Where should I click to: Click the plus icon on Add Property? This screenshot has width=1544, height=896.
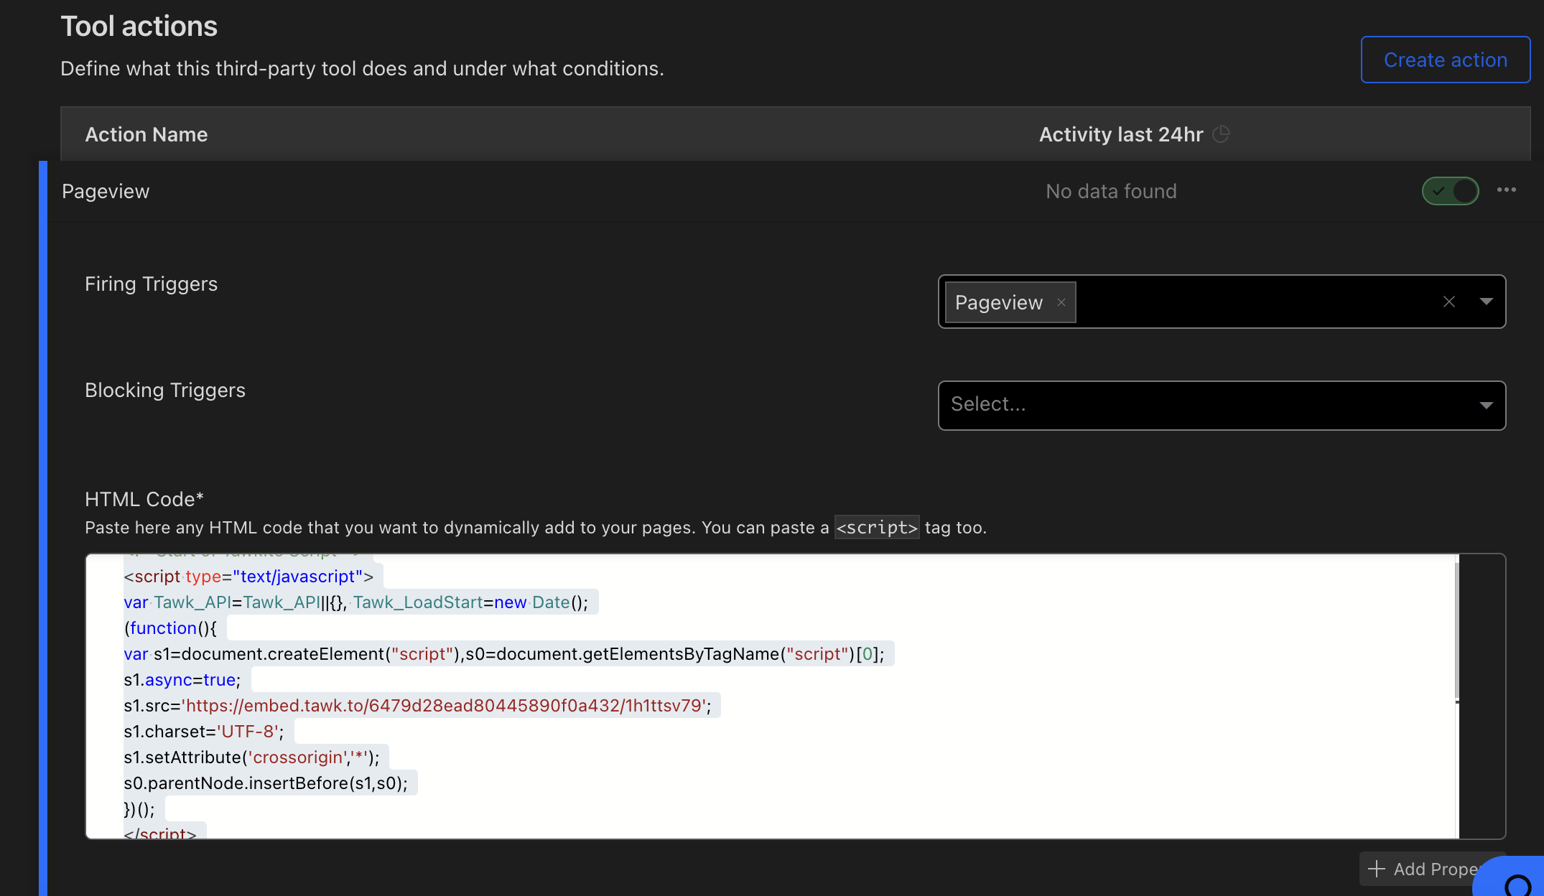click(1375, 869)
